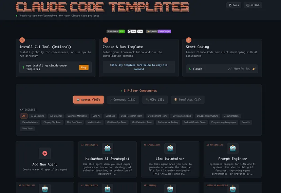Filter by Documentation category
The image size is (281, 193).
pos(231,116)
